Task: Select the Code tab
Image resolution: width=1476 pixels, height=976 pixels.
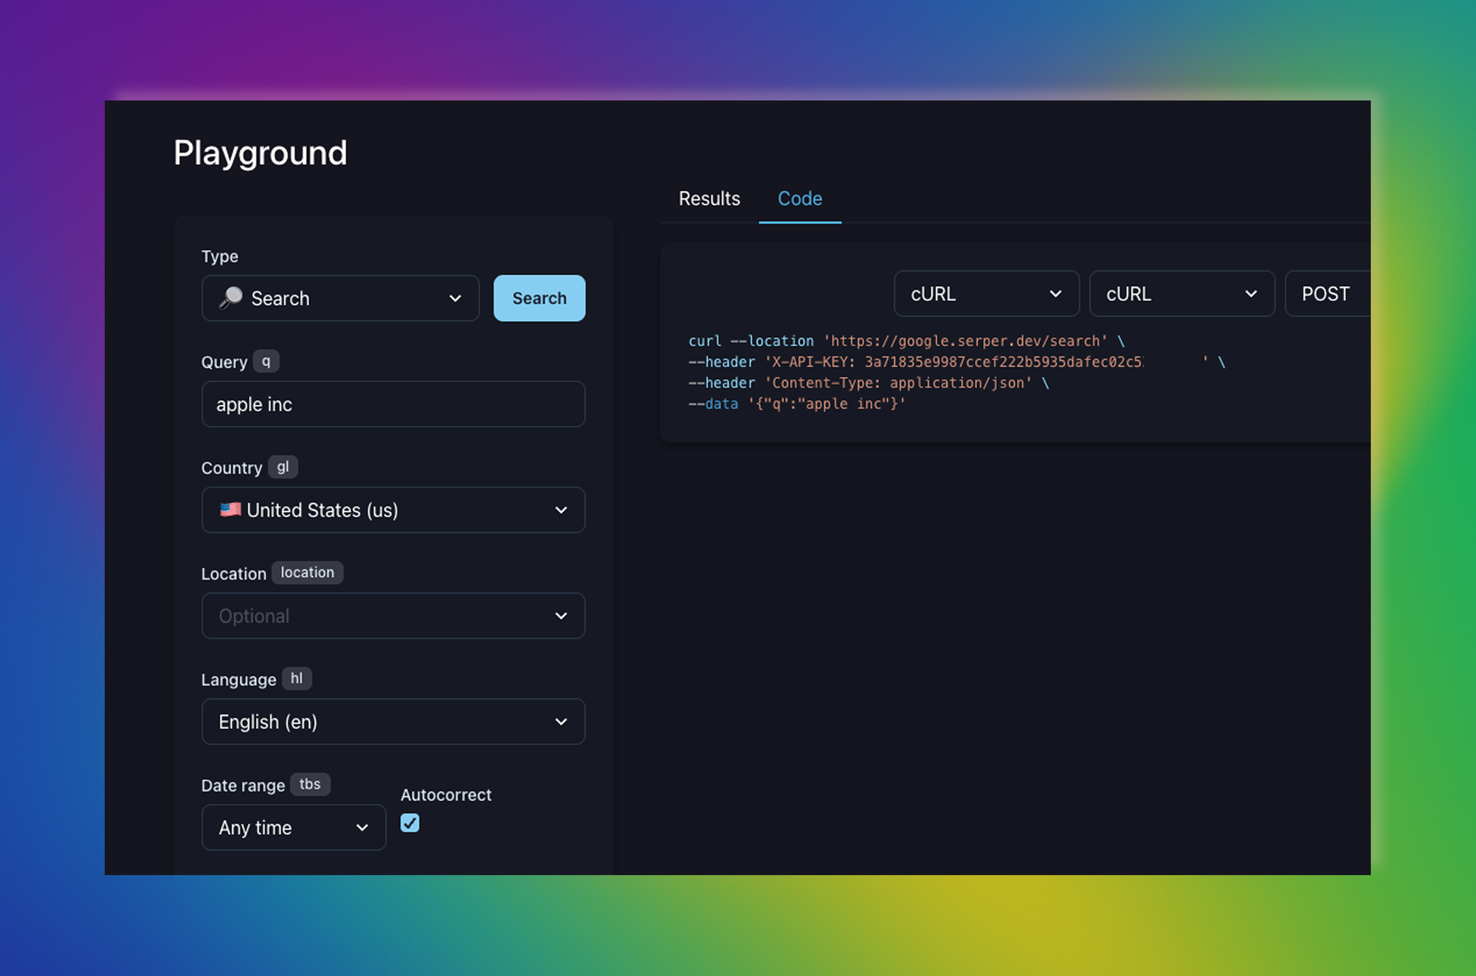Action: tap(799, 198)
